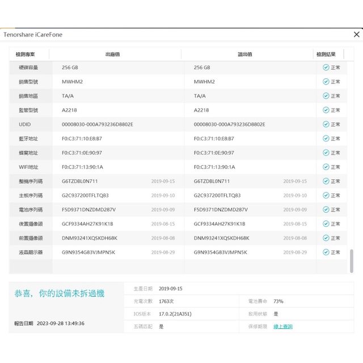Viewport: 363px width, 363px height.
Task: Click the table's vertical scrollbar thumb
Action: pos(352,261)
